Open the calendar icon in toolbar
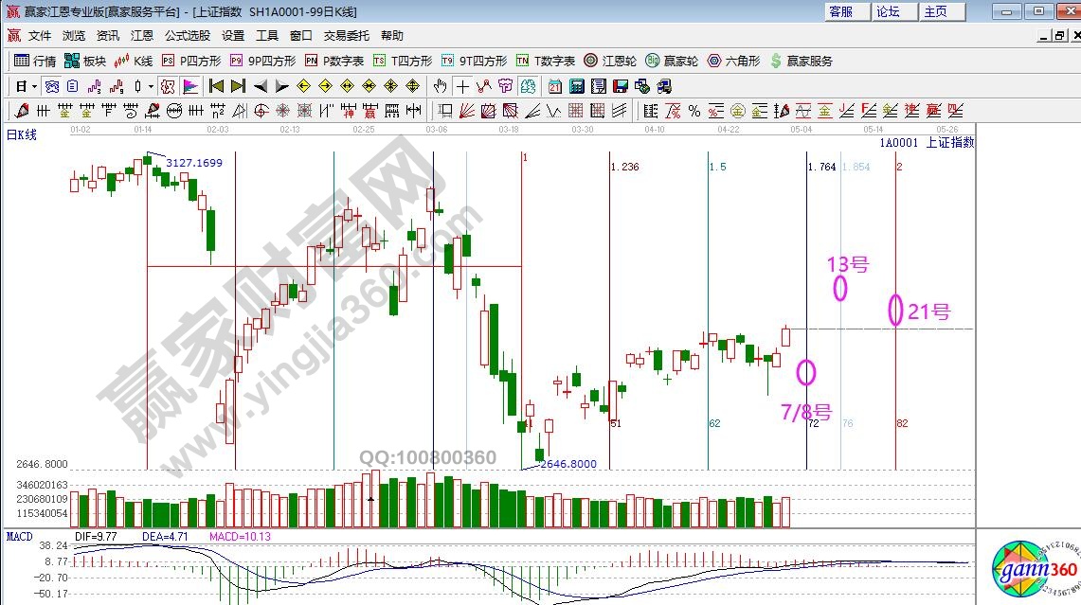 [x=554, y=86]
